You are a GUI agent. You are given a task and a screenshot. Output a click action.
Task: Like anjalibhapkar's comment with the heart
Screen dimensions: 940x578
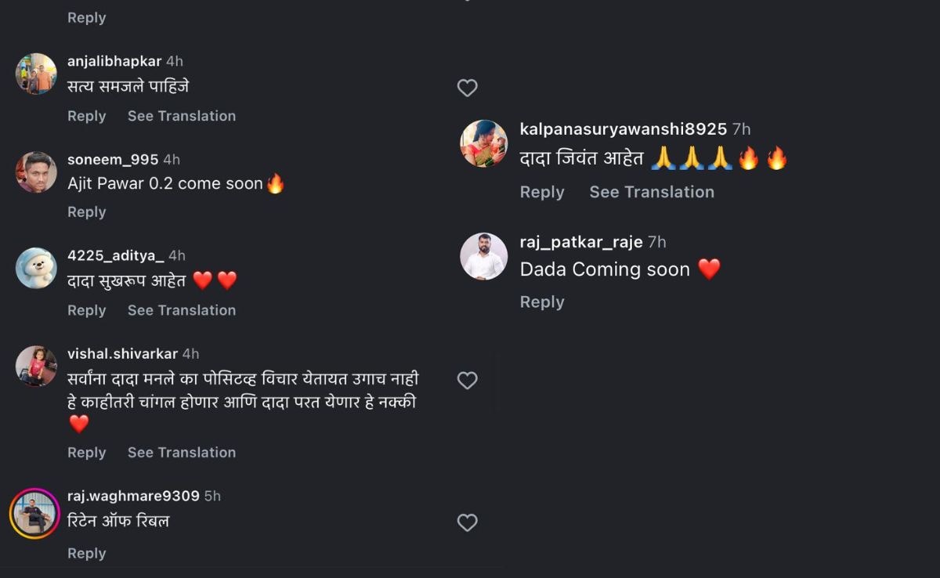(x=467, y=89)
